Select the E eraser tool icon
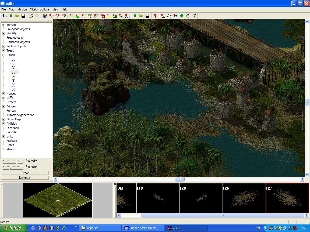Screen dimensions: 310x232 click(x=64, y=16)
